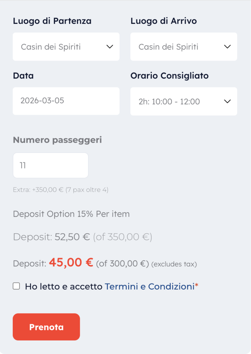Viewport: 251px width, 354px height.
Task: Click the chevron arrow in Luogo di Arrivo
Action: (x=227, y=47)
